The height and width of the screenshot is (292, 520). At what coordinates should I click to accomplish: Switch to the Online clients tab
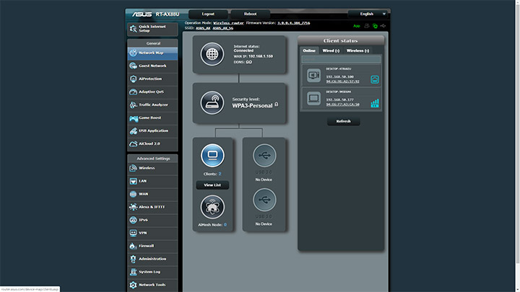[x=309, y=50]
